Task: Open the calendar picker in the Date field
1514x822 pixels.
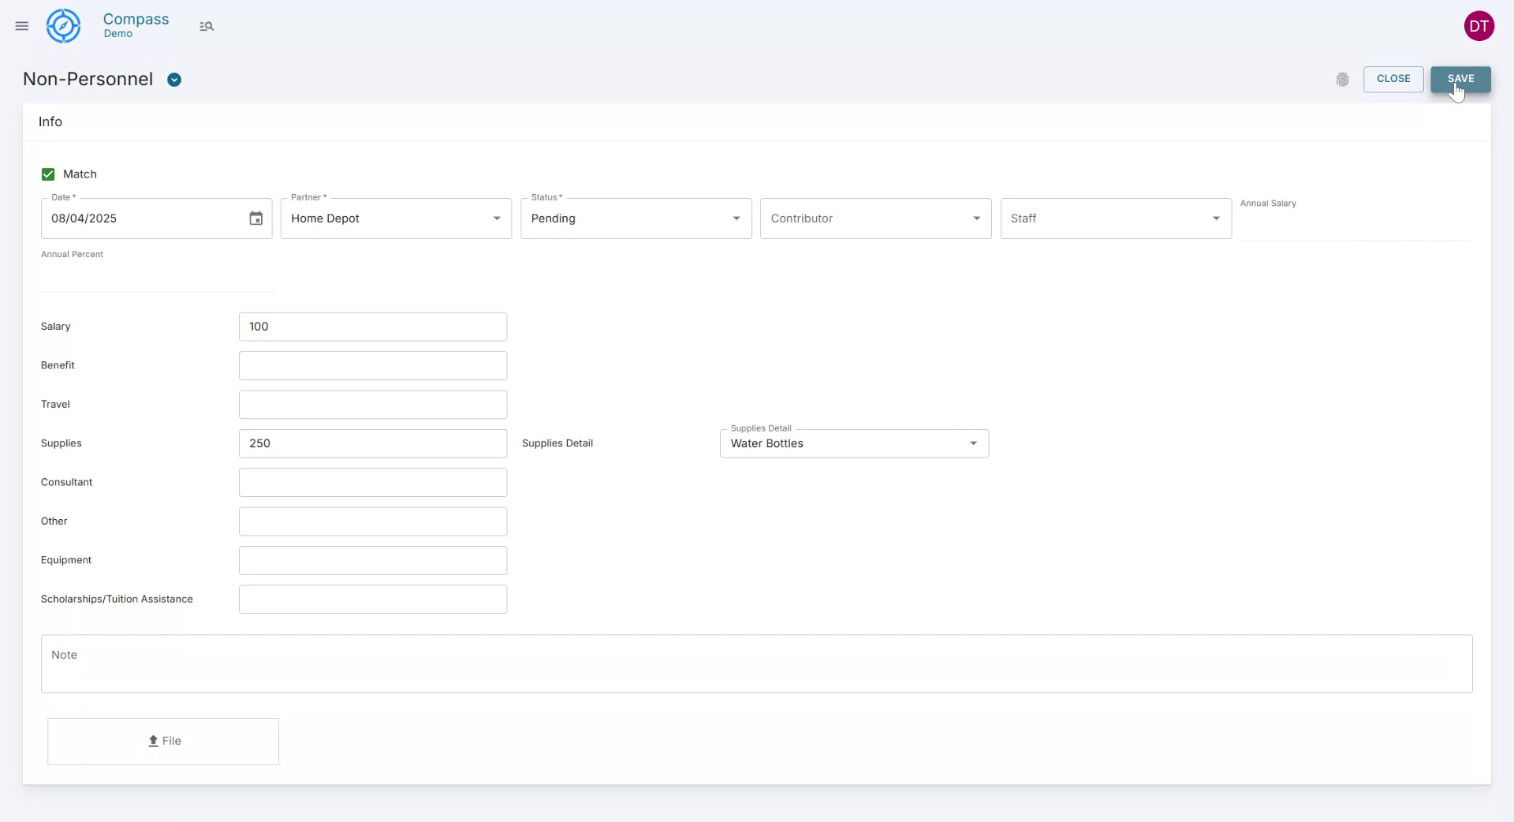Action: (255, 219)
